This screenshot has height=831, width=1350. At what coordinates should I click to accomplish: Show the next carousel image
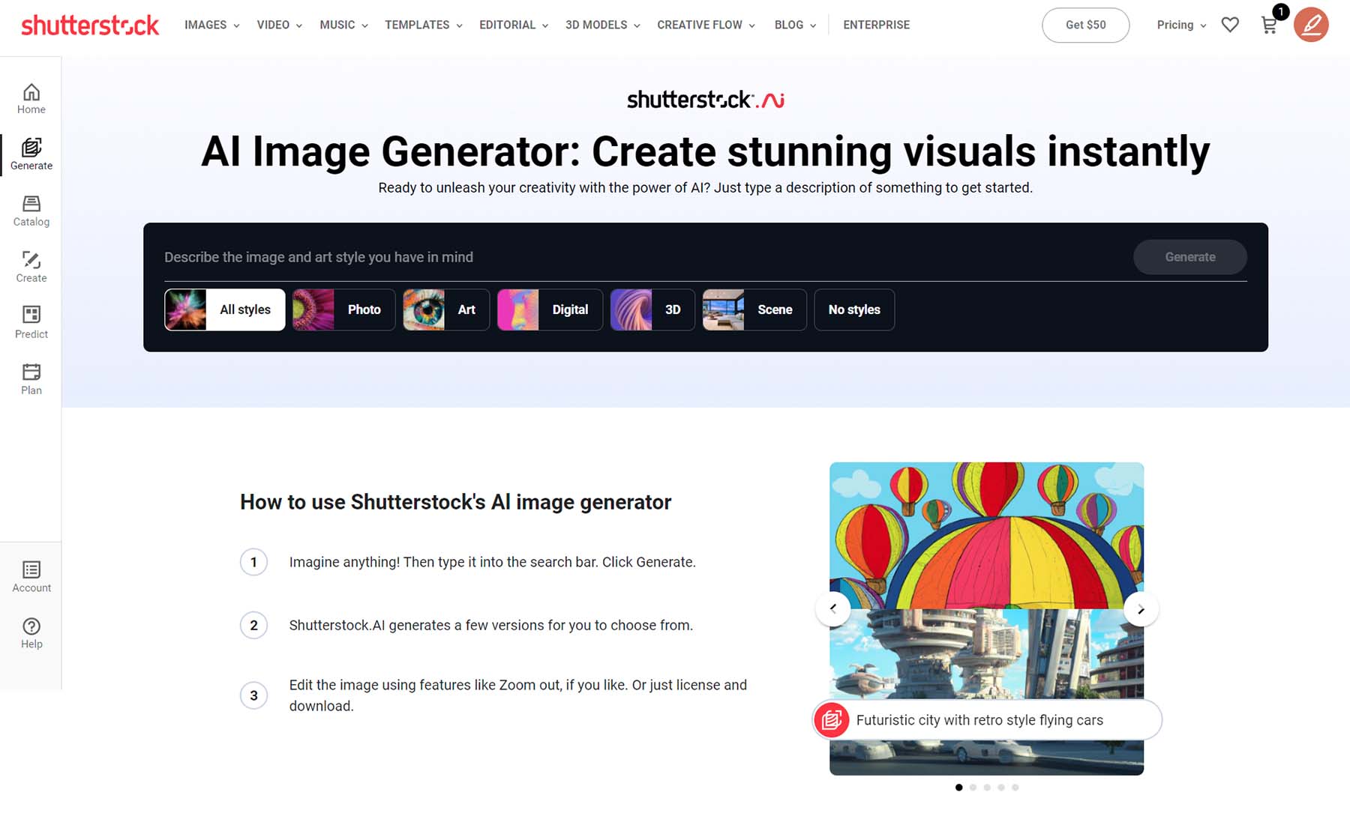pos(1141,609)
